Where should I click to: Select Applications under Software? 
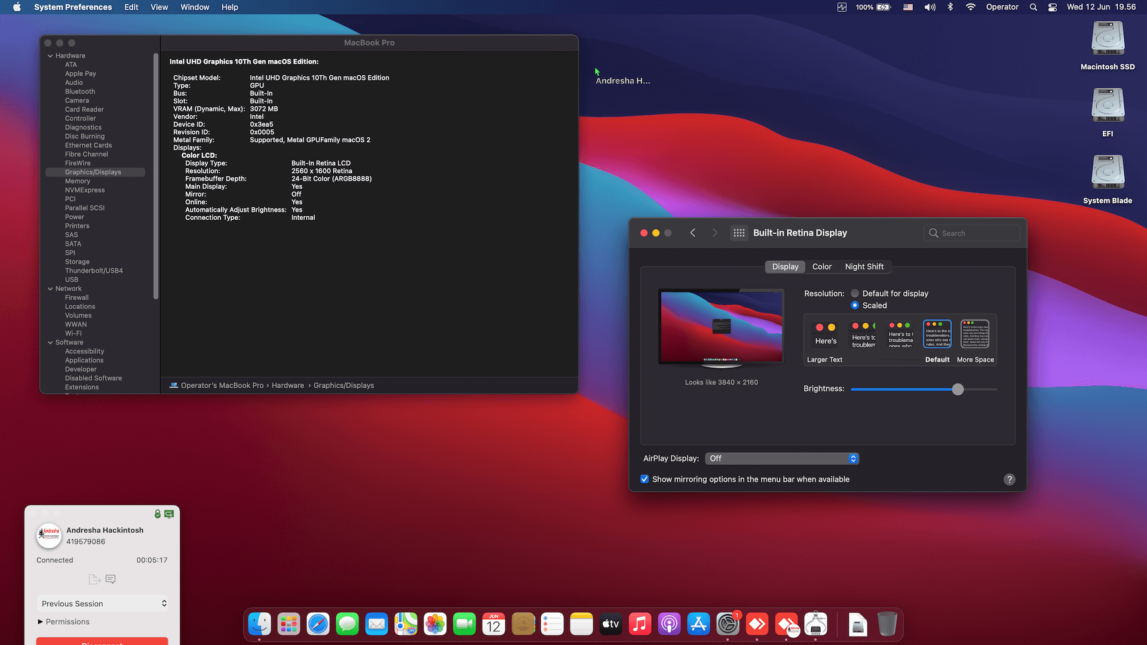point(84,360)
